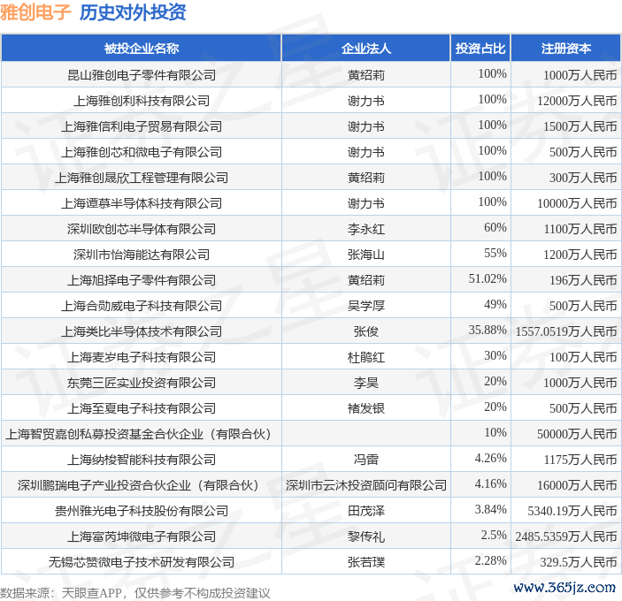
Task: Click 深圳市怡海能达有限公司 cell
Action: (142, 255)
